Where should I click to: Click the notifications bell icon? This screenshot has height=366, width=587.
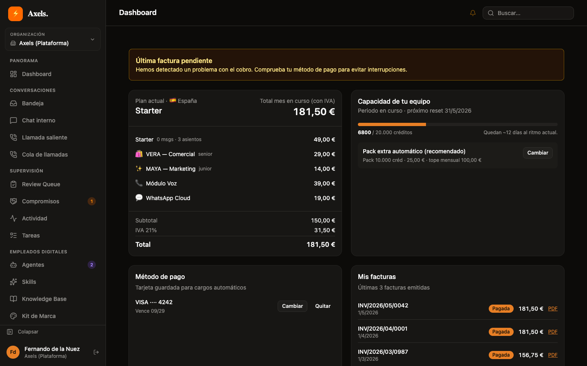tap(473, 13)
